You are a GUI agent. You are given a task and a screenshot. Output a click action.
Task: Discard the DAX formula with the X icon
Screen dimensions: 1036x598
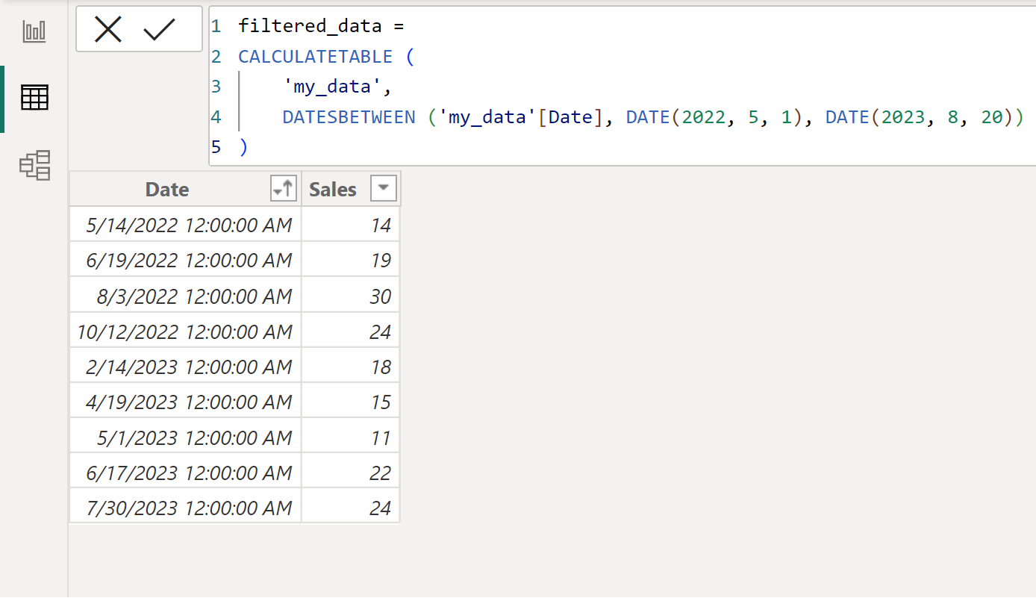(x=108, y=29)
